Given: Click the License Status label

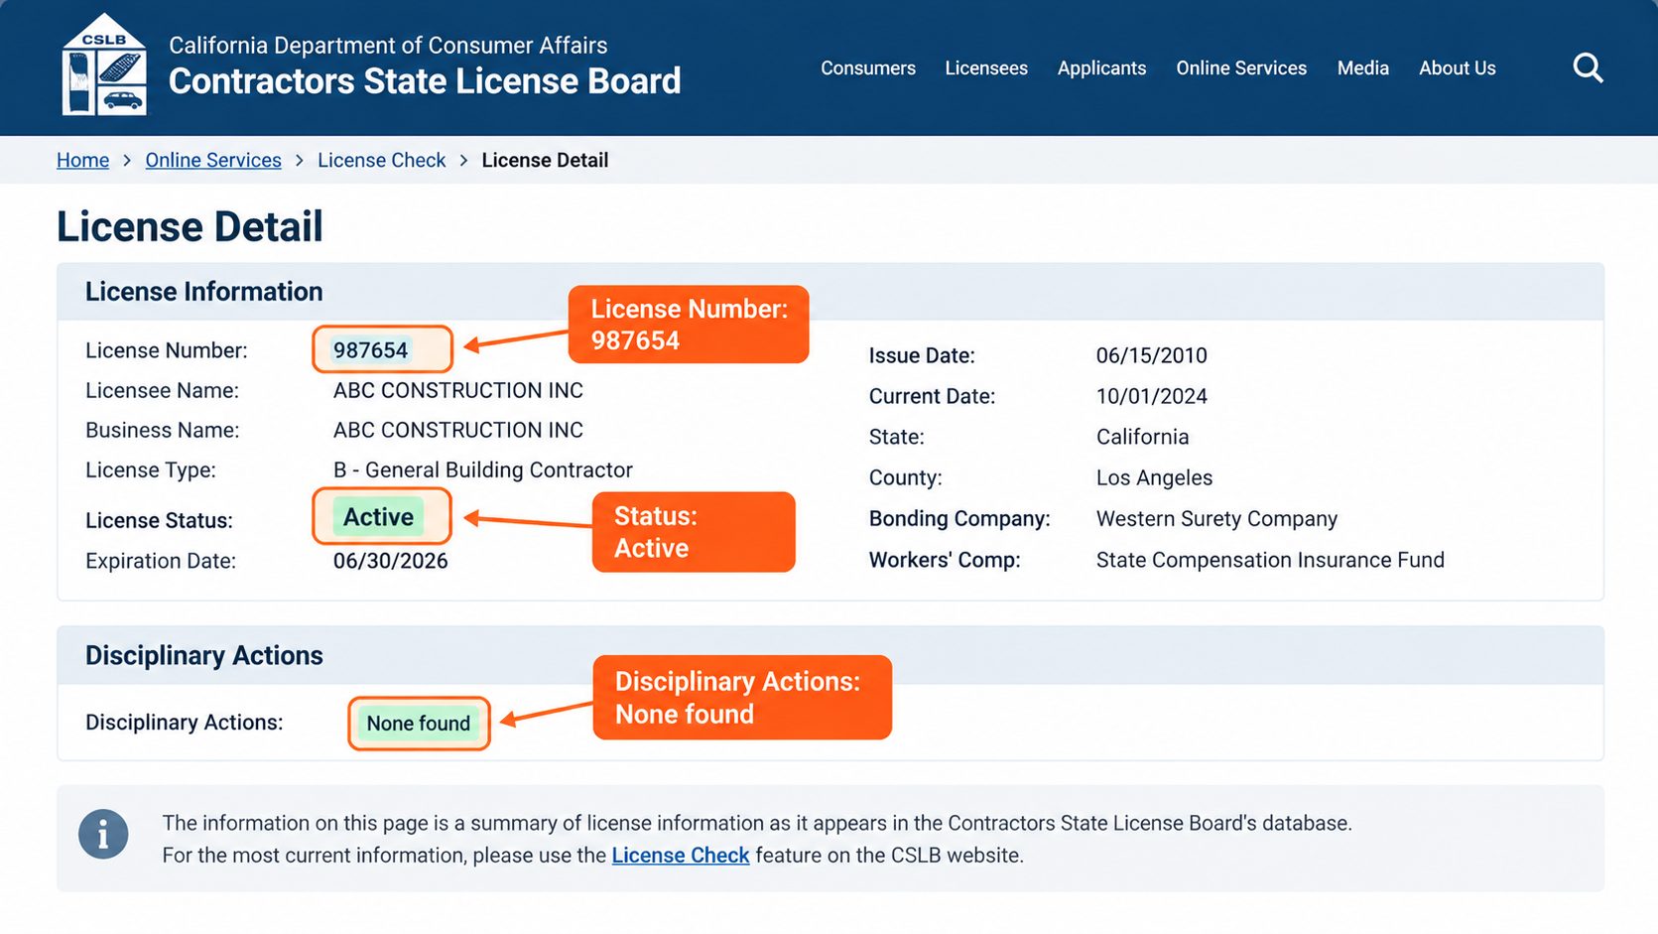Looking at the screenshot, I should (x=159, y=521).
